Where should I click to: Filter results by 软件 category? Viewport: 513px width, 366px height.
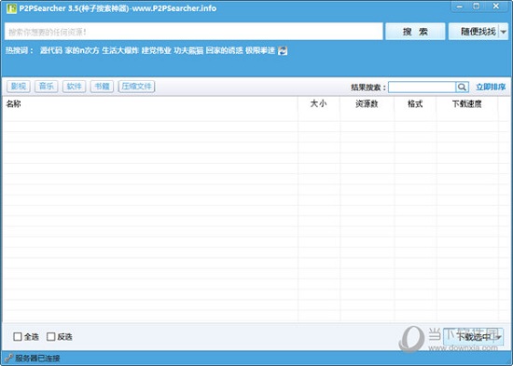click(x=75, y=87)
